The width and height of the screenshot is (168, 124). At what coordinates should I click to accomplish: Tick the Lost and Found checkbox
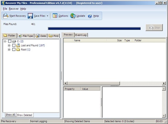pyautogui.click(x=14, y=45)
